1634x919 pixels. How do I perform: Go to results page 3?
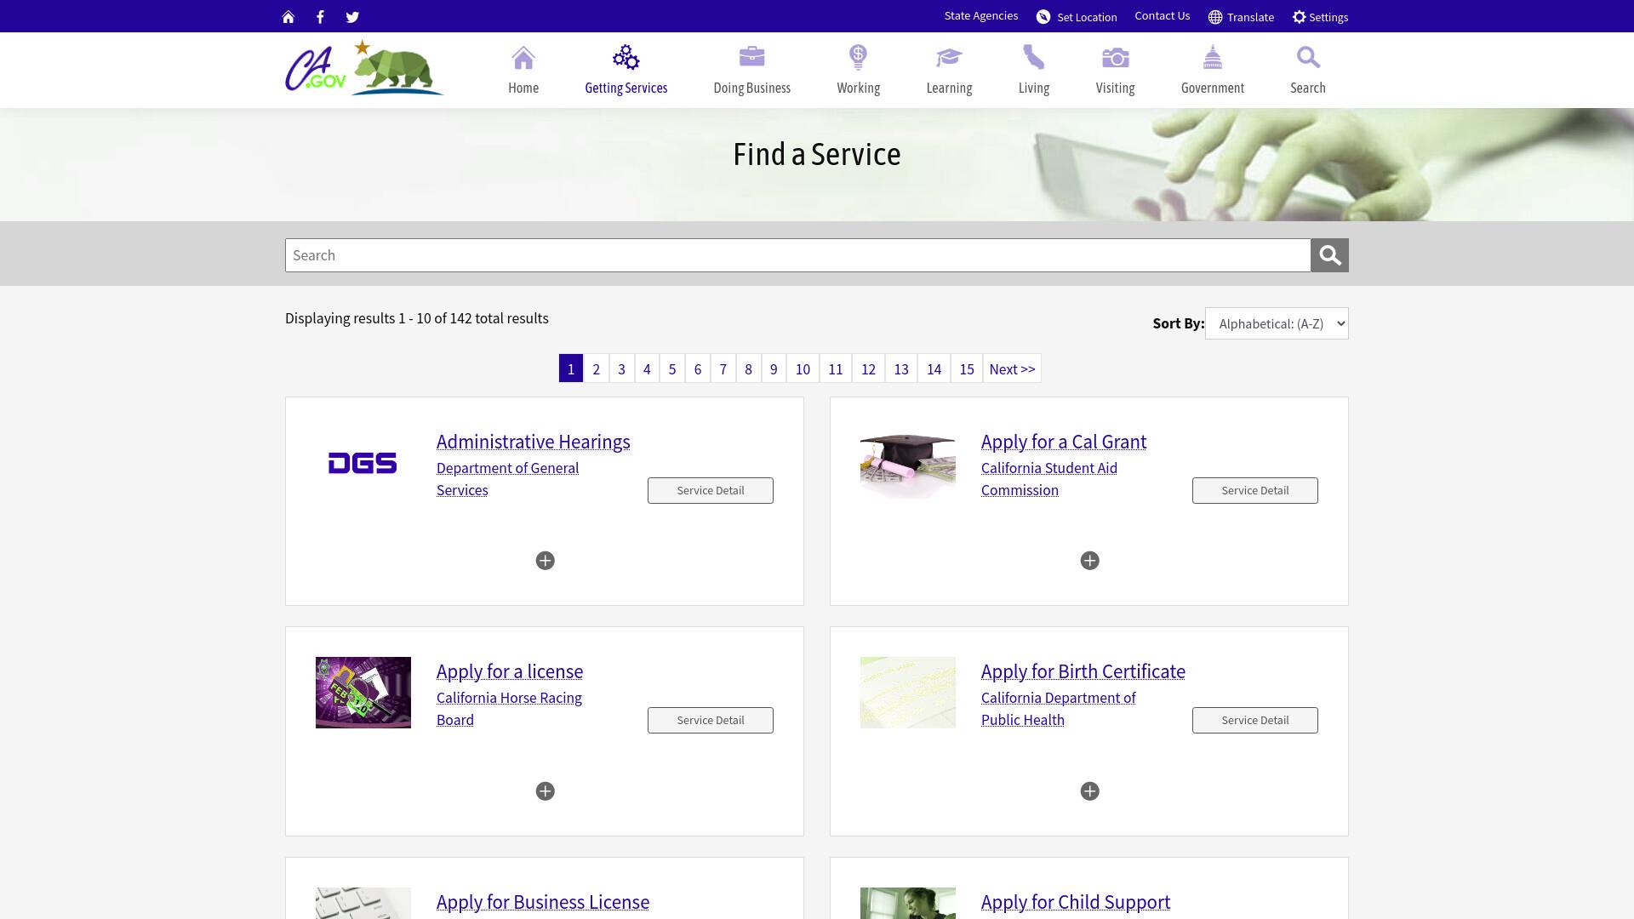[622, 368]
